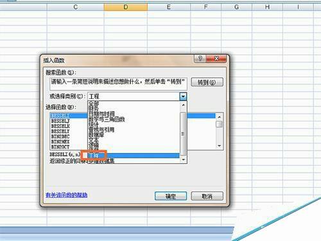This screenshot has width=321, height=241.
Task: Confirm with the 确定 button
Action: coord(171,196)
